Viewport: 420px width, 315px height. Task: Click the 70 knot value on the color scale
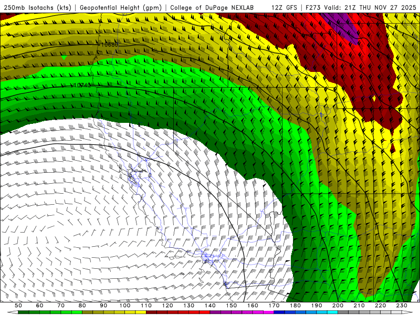[61, 306]
